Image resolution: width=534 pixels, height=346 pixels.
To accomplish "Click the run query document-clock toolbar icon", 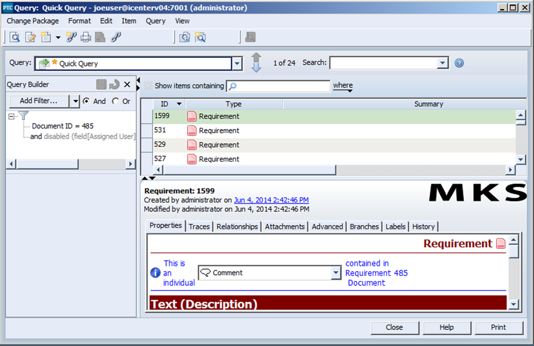I will [x=185, y=37].
